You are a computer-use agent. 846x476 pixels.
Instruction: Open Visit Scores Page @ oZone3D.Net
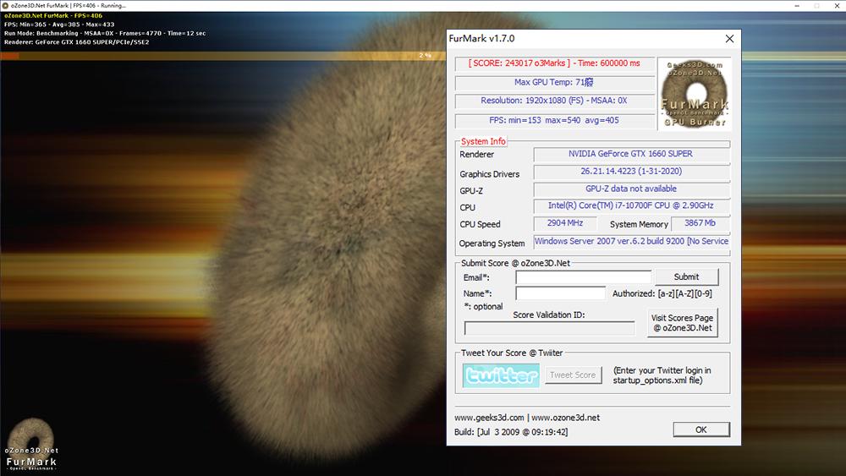pos(682,323)
